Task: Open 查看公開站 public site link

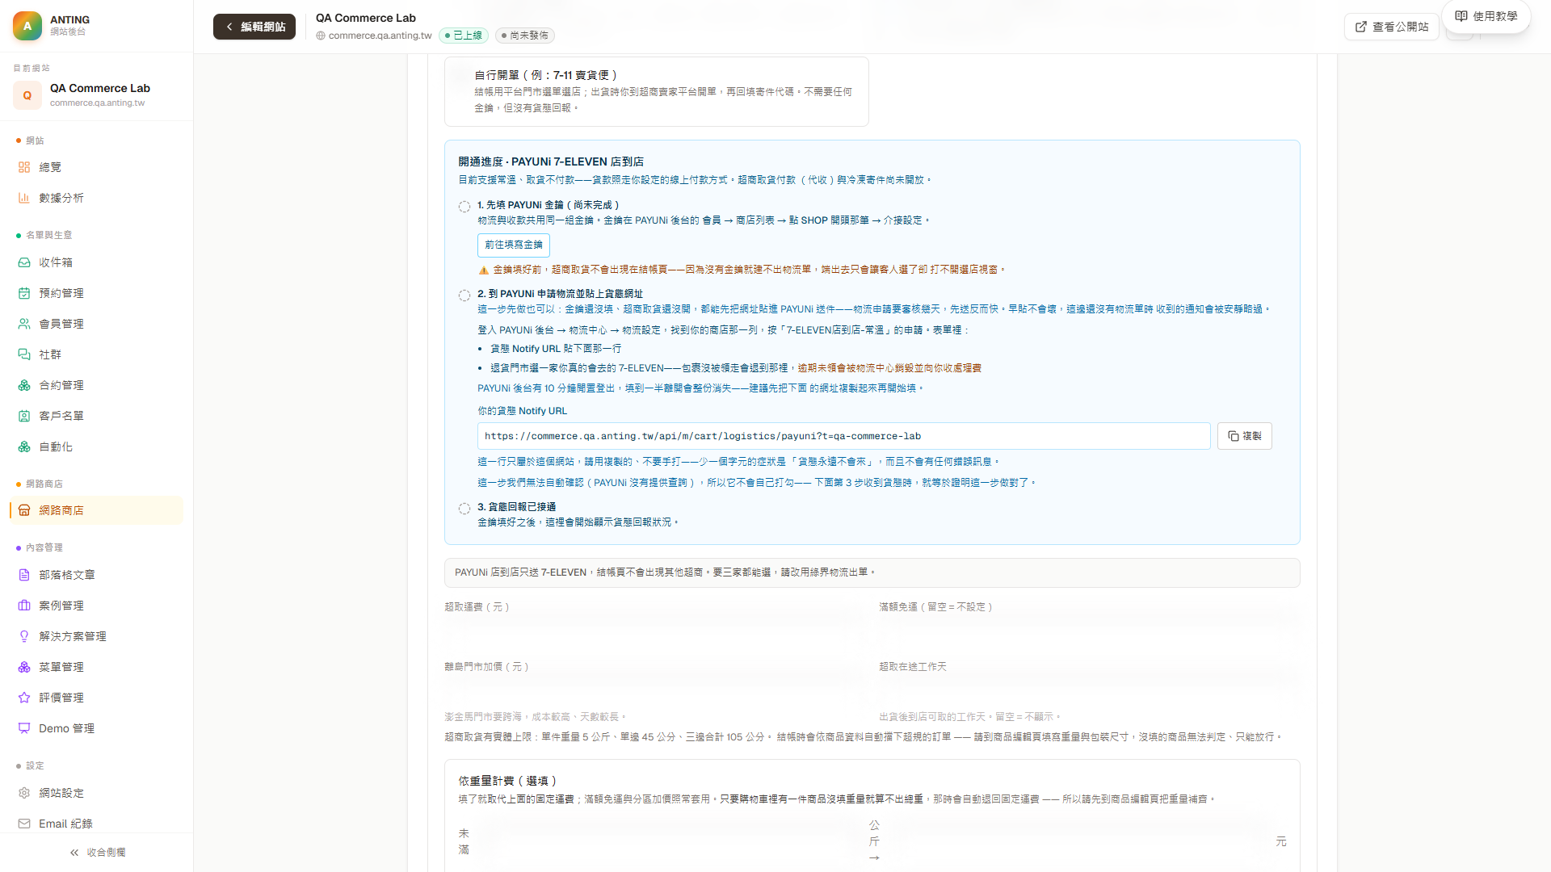Action: tap(1392, 27)
